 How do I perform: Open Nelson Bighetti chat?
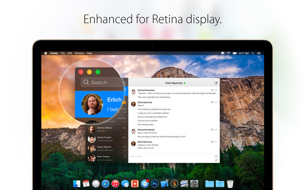107,148
